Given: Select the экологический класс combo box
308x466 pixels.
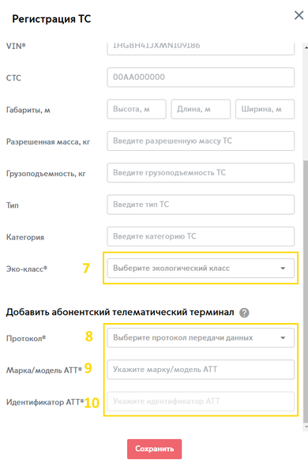Looking at the screenshot, I should tap(201, 269).
